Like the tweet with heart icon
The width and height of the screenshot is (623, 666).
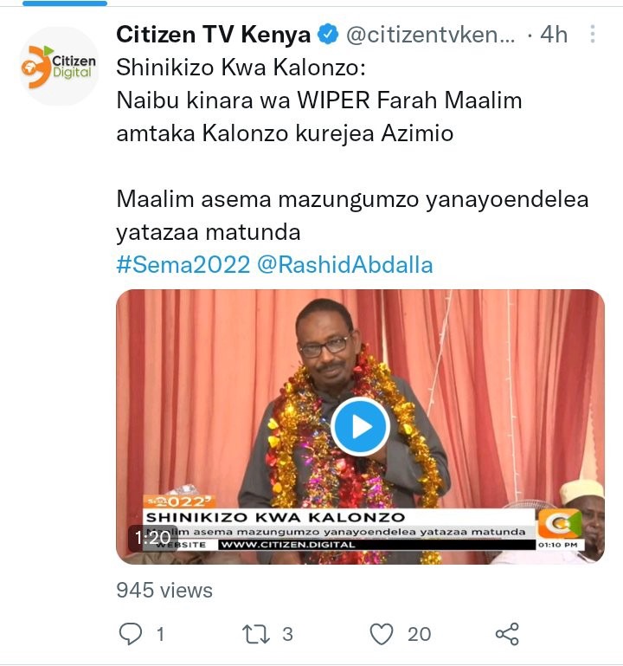[382, 634]
